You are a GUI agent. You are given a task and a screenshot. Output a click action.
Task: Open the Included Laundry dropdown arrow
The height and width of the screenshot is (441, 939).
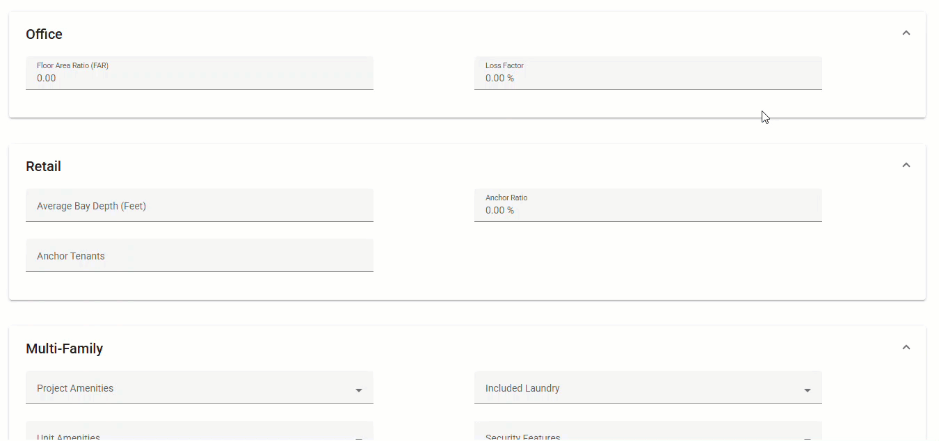pos(808,390)
